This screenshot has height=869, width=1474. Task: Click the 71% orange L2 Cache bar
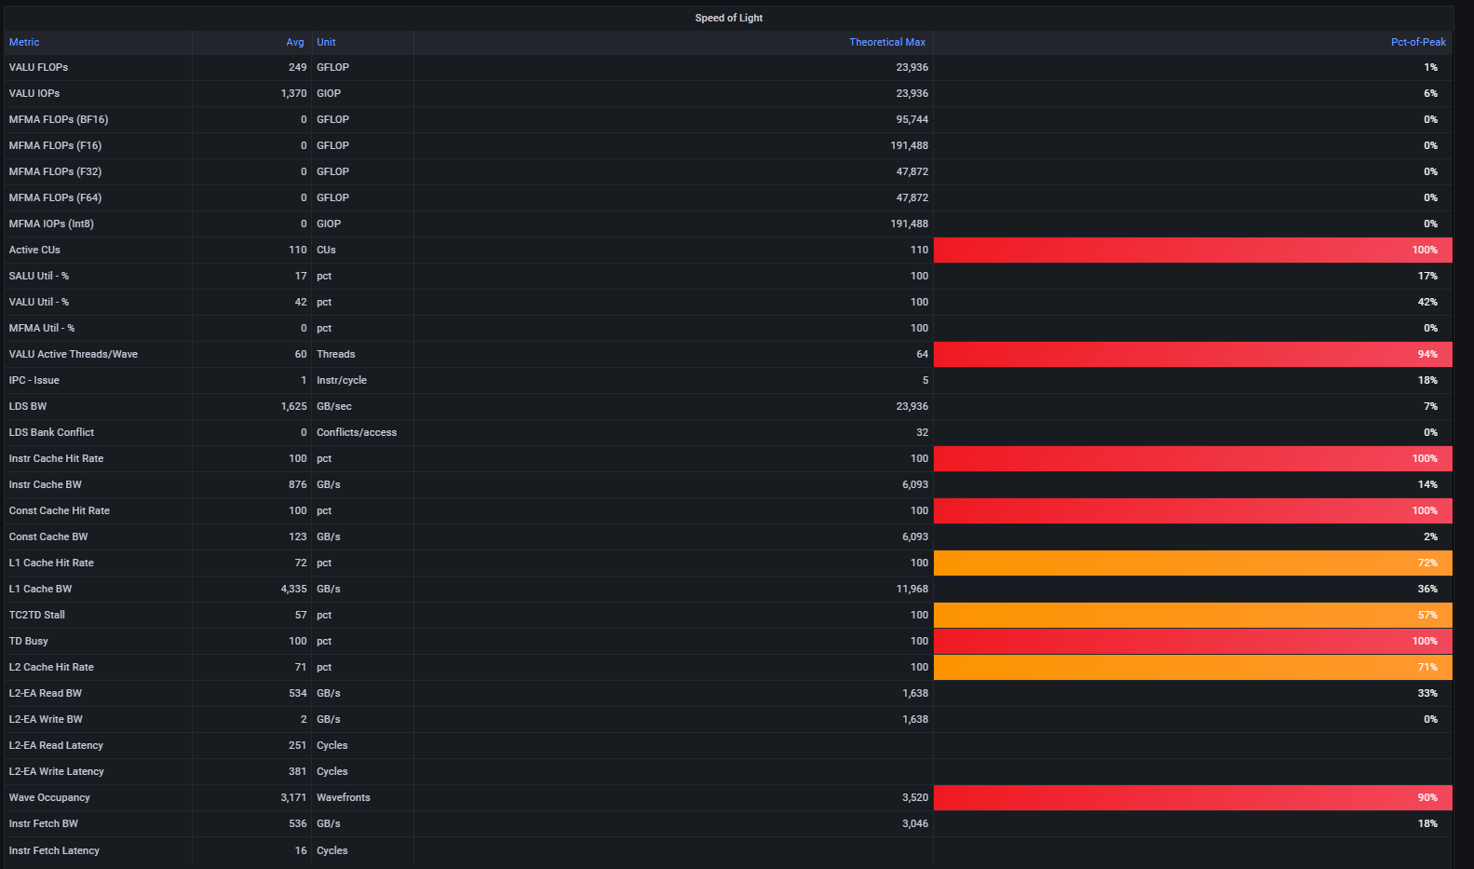coord(1193,667)
